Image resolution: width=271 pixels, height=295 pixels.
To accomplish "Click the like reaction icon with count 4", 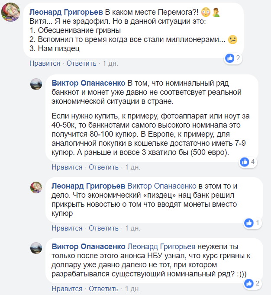I will [245, 162].
